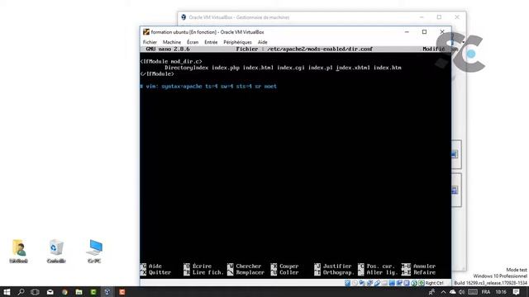Click the Écrire shortcut in nano footer
This screenshot has height=297, width=529.
pyautogui.click(x=198, y=266)
